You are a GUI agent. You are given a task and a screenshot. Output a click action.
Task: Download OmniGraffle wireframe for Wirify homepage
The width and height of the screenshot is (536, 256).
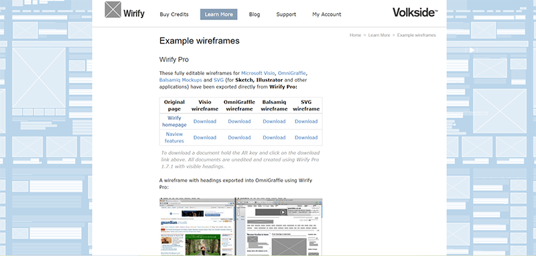[x=239, y=121]
